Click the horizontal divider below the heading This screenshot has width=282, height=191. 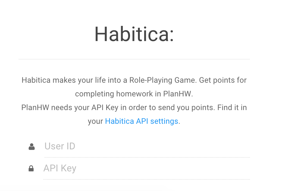click(x=134, y=59)
